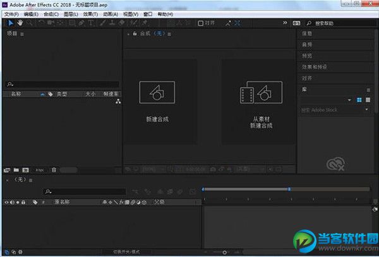Viewport: 379px width, 257px height.
Task: Create a new project folder
Action: click(16, 170)
